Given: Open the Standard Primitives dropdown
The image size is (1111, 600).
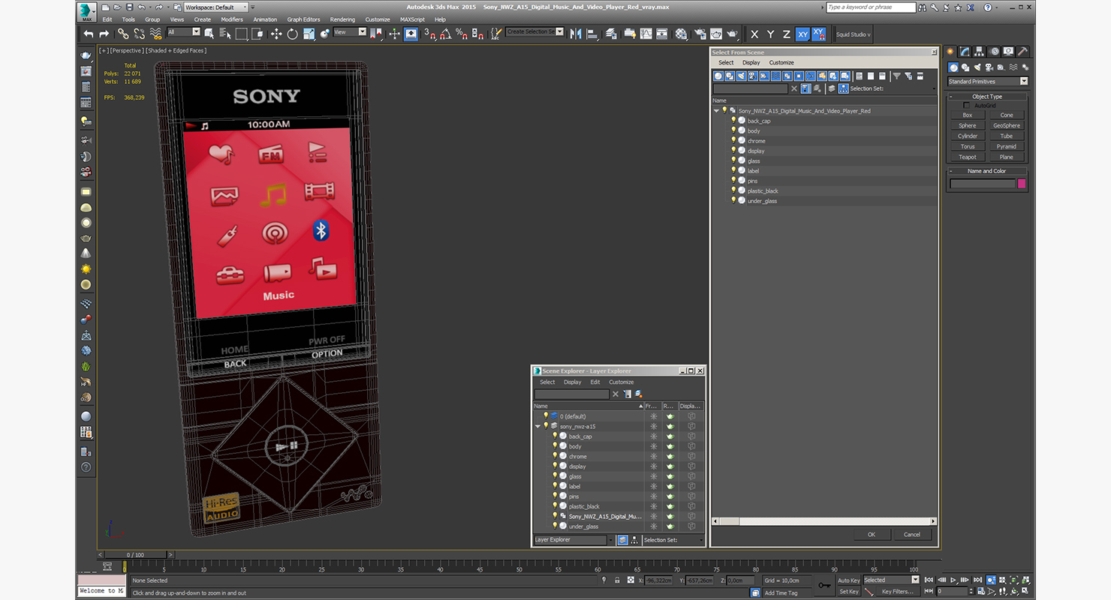Looking at the screenshot, I should tap(988, 81).
